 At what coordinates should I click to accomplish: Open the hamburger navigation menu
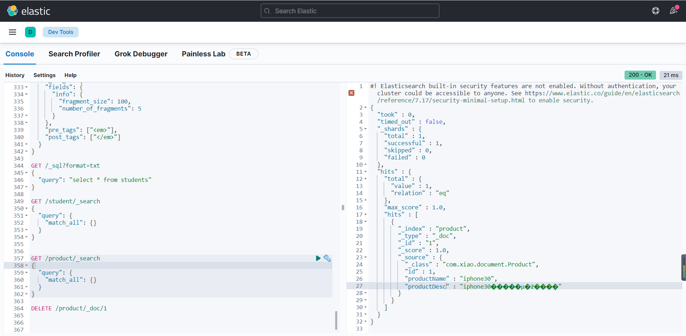click(x=13, y=32)
